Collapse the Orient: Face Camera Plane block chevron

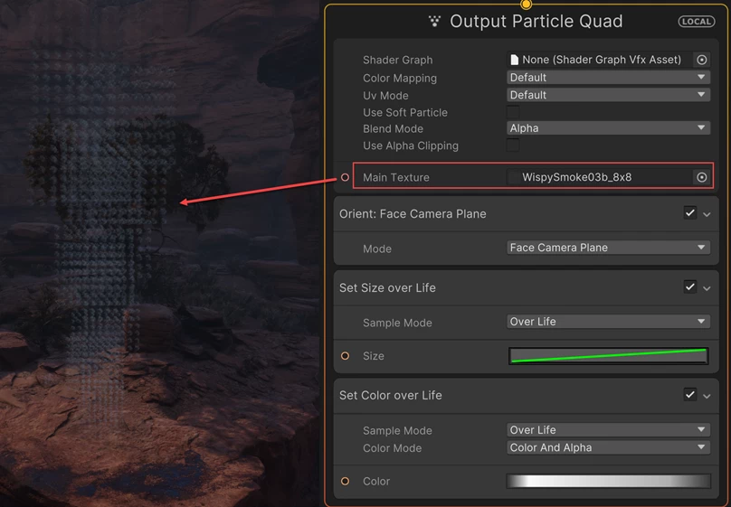pos(707,214)
